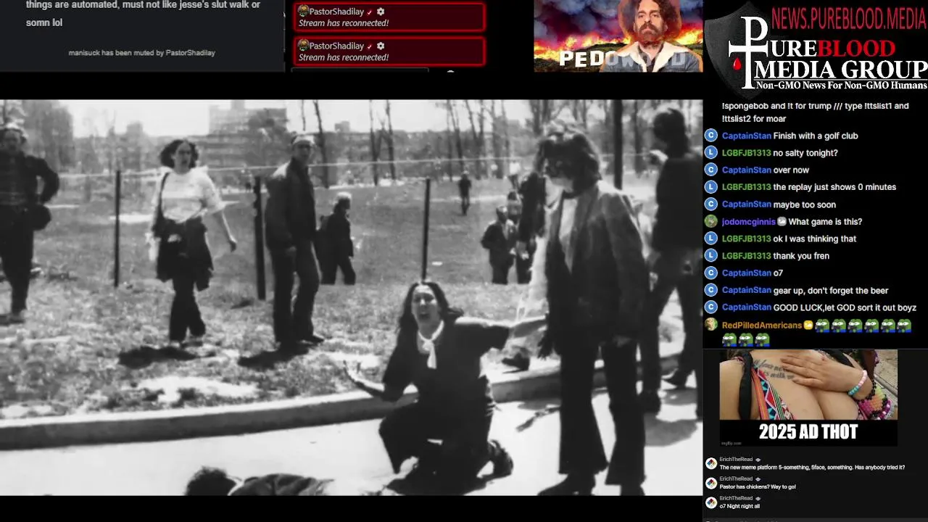928x522 pixels.
Task: Click ErichTheRead's avatar beside "o7 Night night all"
Action: [x=711, y=502]
